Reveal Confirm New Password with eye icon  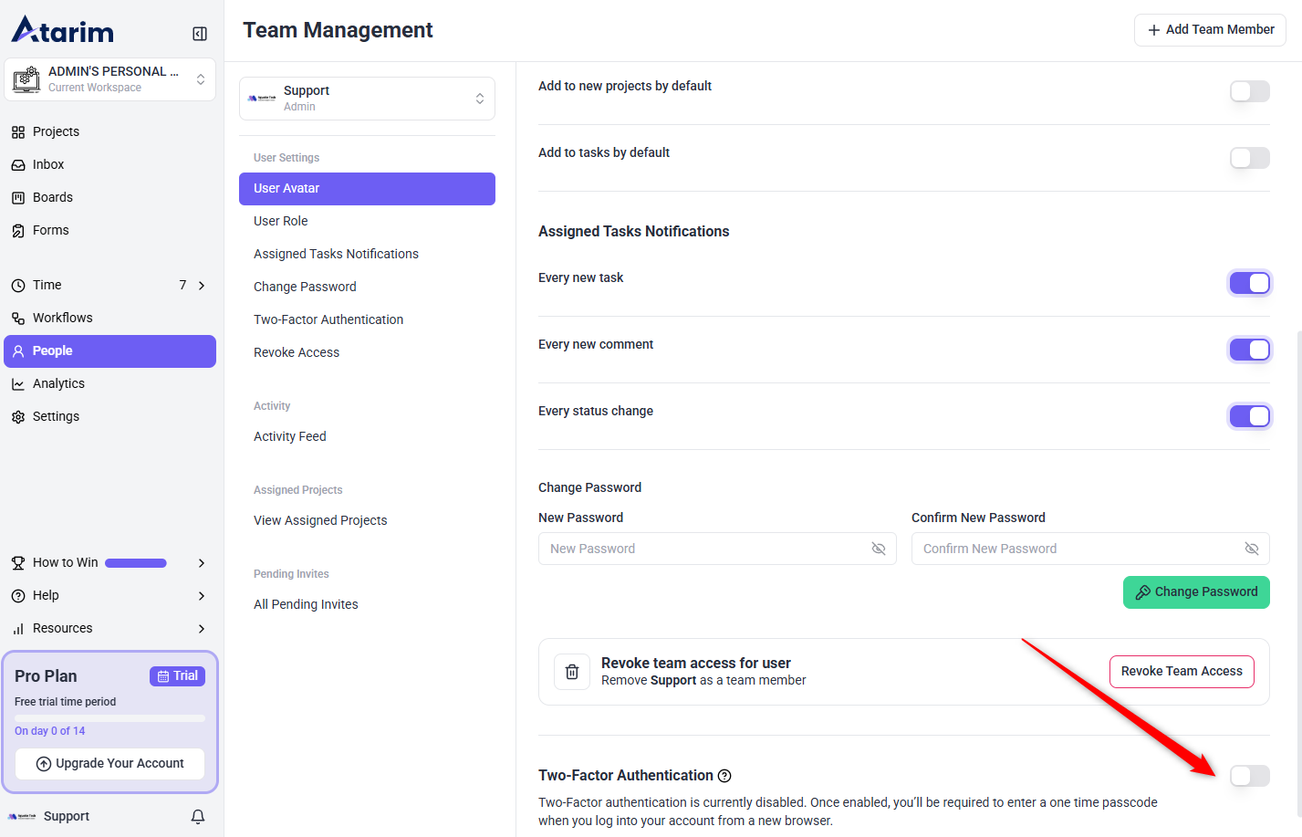(1252, 549)
